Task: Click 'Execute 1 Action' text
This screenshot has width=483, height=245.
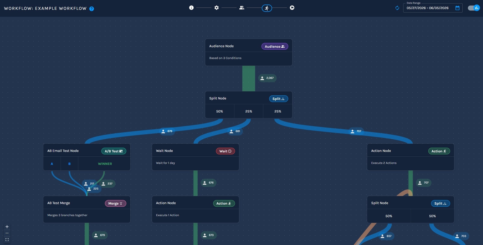Action: (167, 215)
